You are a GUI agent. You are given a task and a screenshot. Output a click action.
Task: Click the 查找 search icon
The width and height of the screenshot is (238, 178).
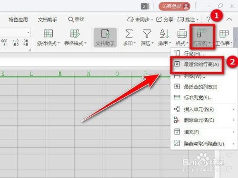(x=71, y=19)
